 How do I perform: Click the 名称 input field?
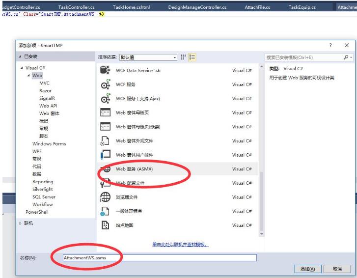click(160, 258)
